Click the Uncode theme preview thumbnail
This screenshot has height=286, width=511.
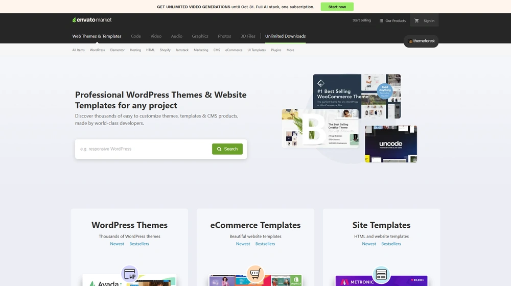(391, 144)
